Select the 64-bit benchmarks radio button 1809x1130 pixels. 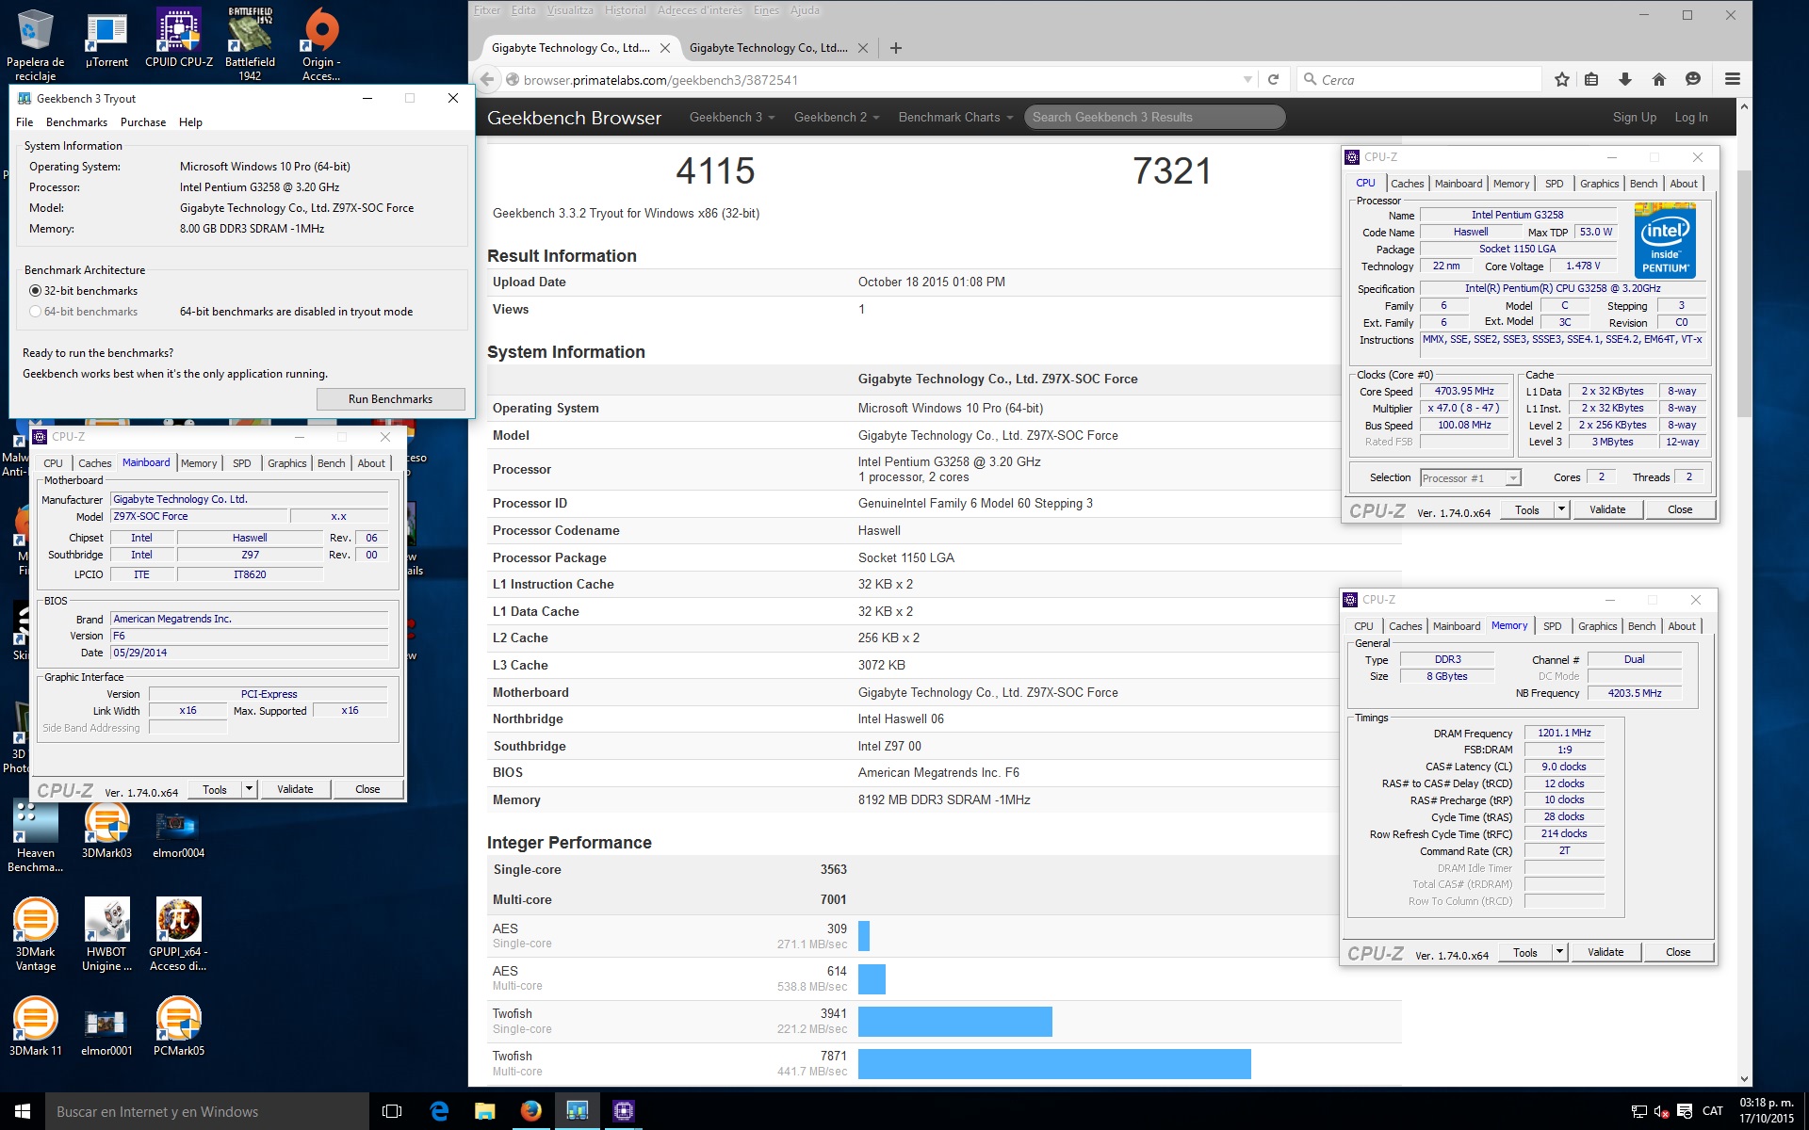click(36, 312)
